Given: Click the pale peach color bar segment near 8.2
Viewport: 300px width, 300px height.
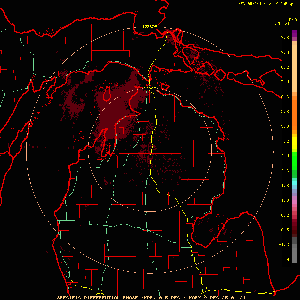Looking at the screenshot, I should (x=294, y=68).
